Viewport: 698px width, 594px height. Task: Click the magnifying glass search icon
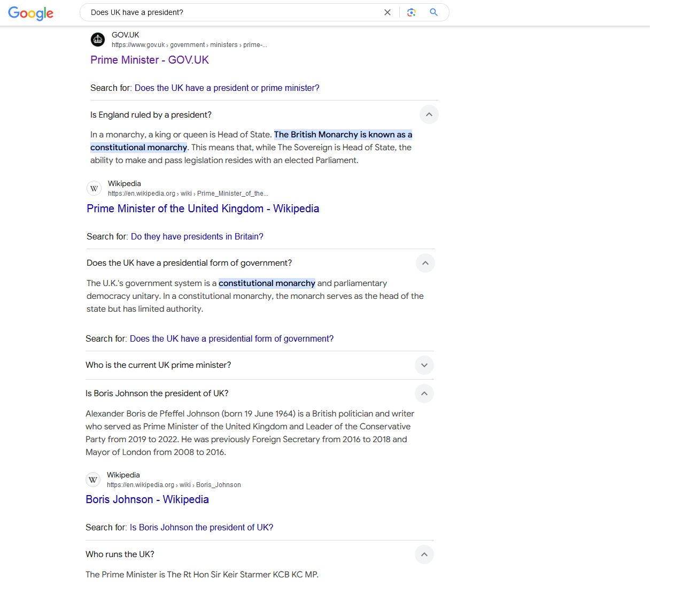point(434,12)
